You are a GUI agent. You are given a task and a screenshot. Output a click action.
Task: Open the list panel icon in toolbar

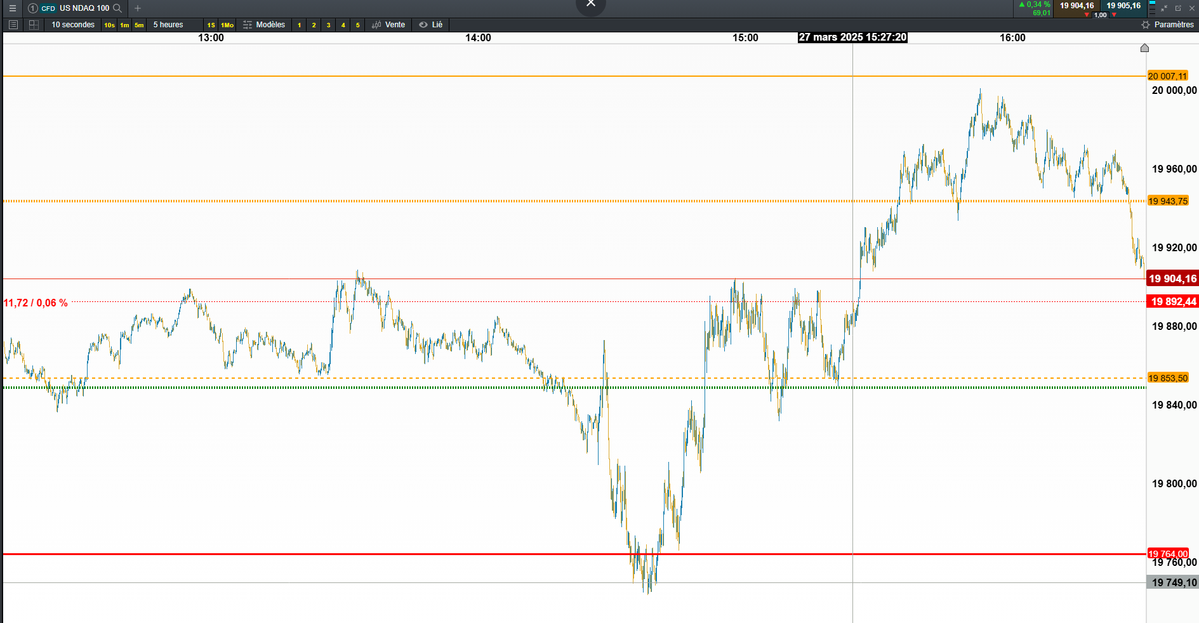pyautogui.click(x=13, y=25)
